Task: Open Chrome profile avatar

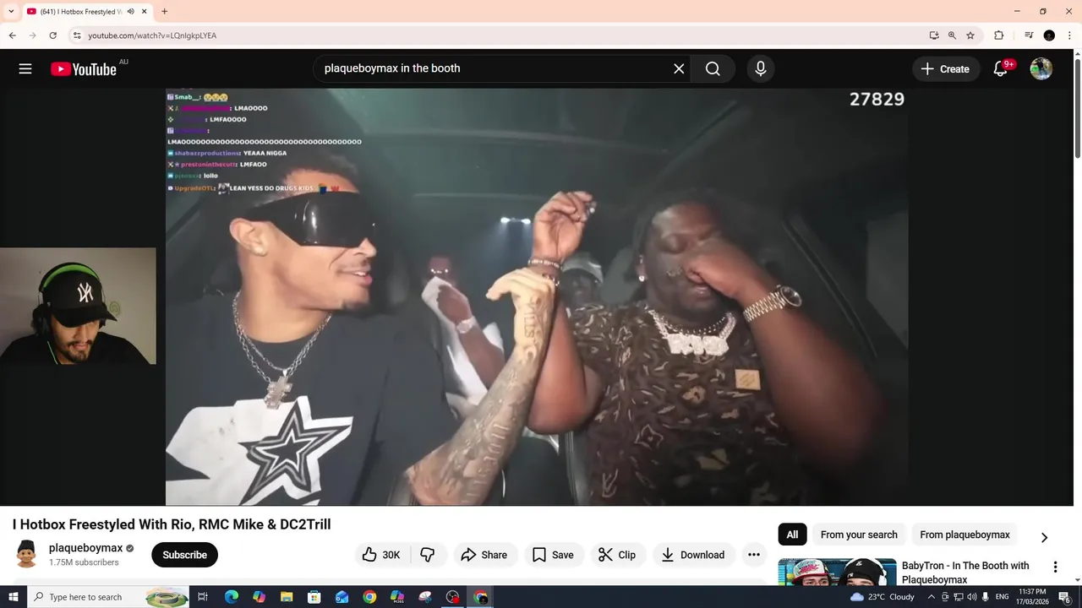Action: coord(1049,35)
